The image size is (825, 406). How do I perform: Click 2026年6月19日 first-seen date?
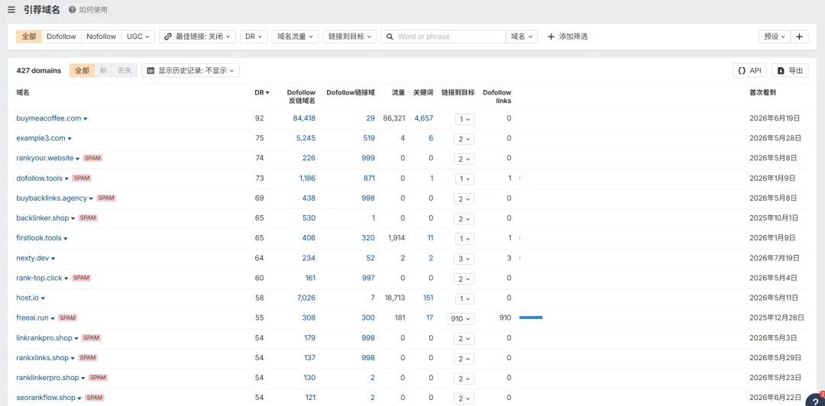775,118
